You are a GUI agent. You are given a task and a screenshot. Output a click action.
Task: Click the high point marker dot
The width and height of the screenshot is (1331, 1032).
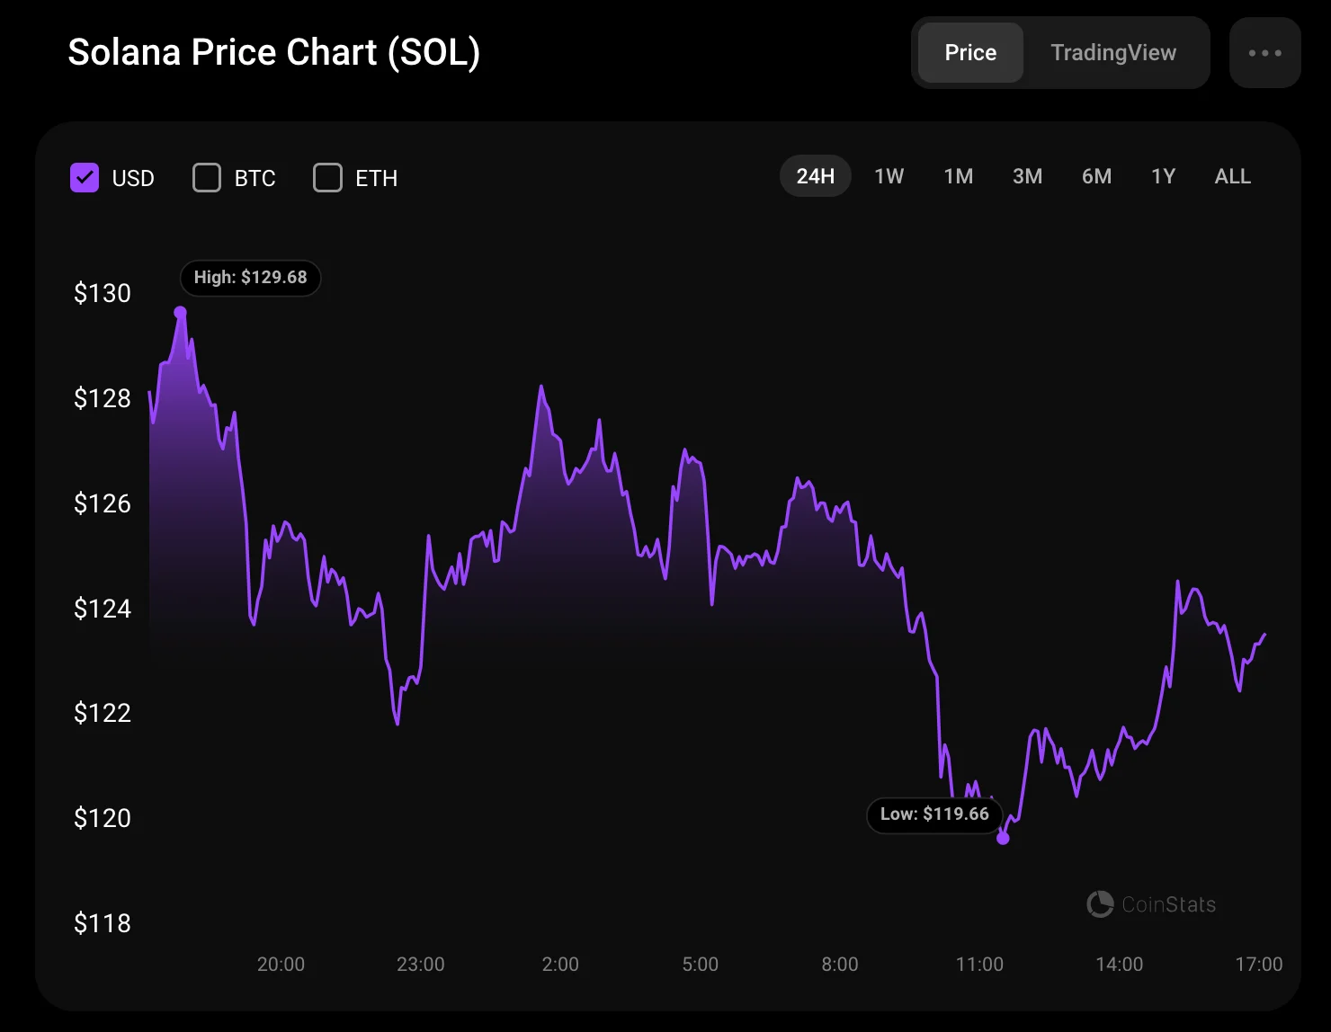tap(180, 313)
